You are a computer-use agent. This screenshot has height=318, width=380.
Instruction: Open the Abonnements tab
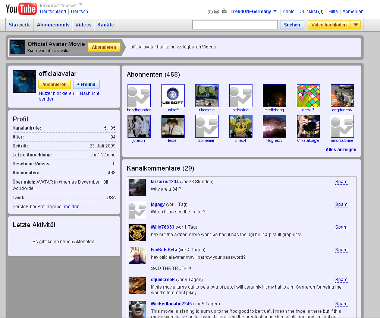click(53, 25)
